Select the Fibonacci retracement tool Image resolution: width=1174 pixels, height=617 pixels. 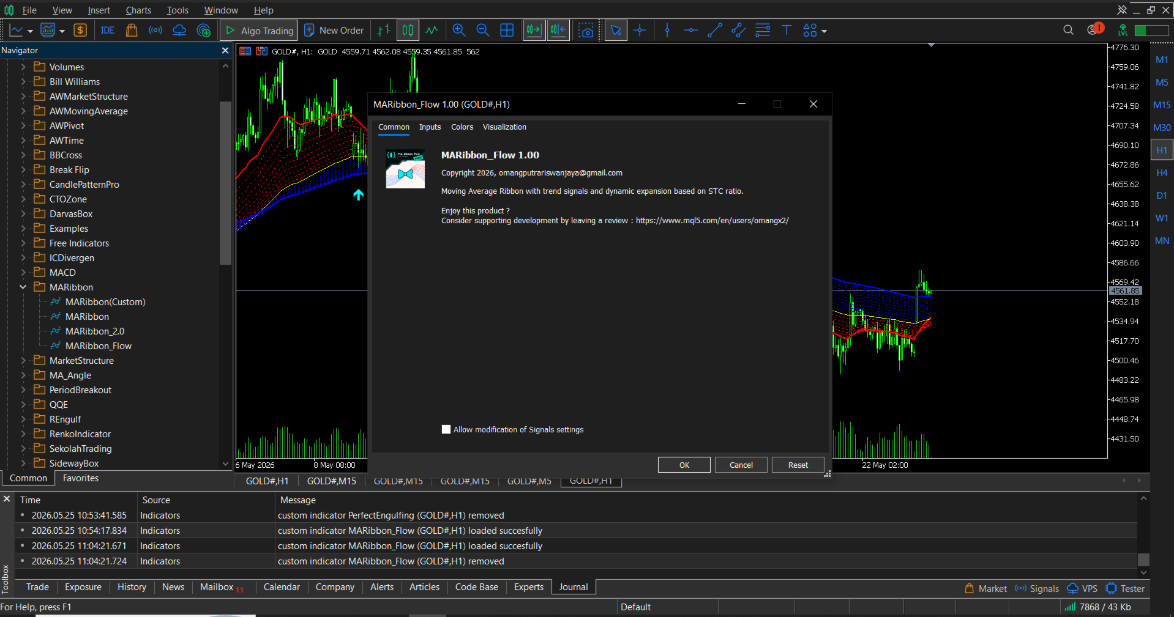coord(763,31)
